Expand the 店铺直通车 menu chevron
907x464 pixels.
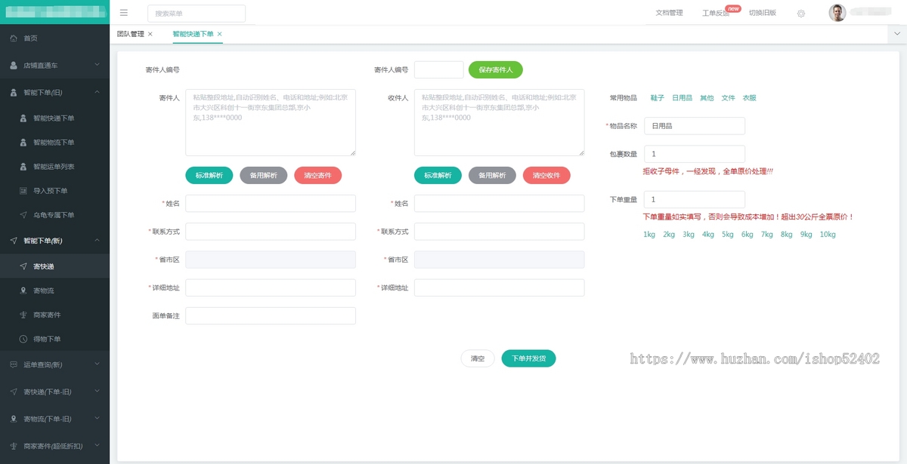(97, 66)
